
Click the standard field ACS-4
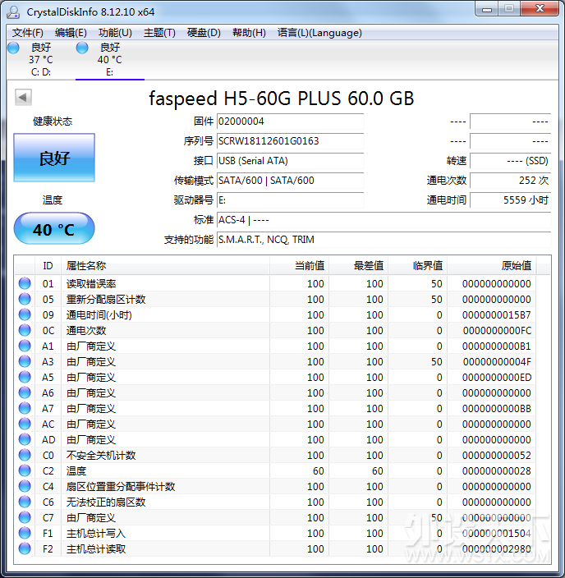click(384, 220)
